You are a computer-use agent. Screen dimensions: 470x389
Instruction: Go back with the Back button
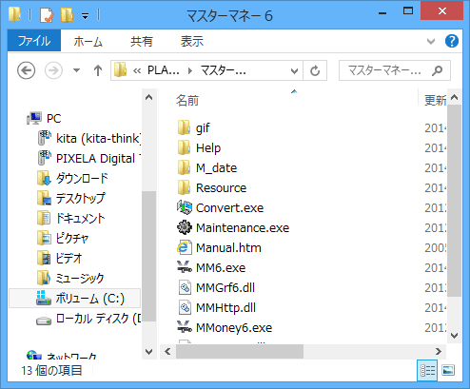26,70
